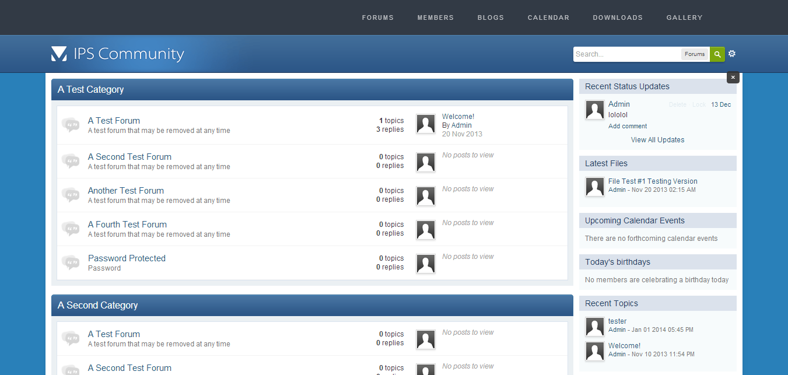The height and width of the screenshot is (375, 788).
Task: Open the A Fourth Test Forum link
Action: coord(127,225)
